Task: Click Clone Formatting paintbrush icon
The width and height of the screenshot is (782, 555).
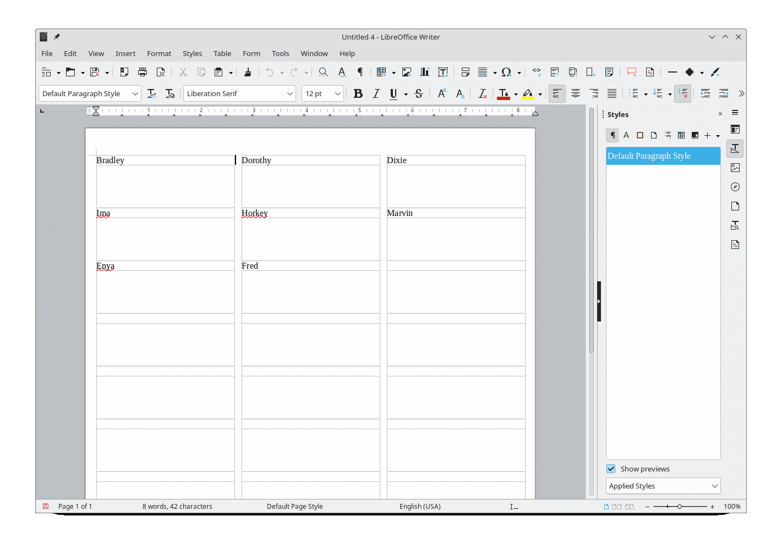Action: [248, 72]
